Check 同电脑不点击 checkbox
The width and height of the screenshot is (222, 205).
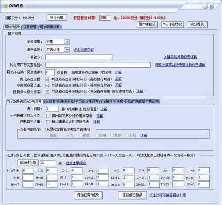pyautogui.click(x=48, y=122)
